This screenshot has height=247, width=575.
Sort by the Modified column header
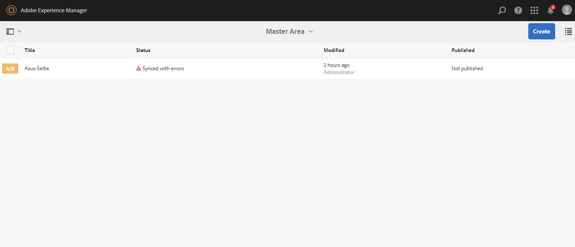point(334,50)
